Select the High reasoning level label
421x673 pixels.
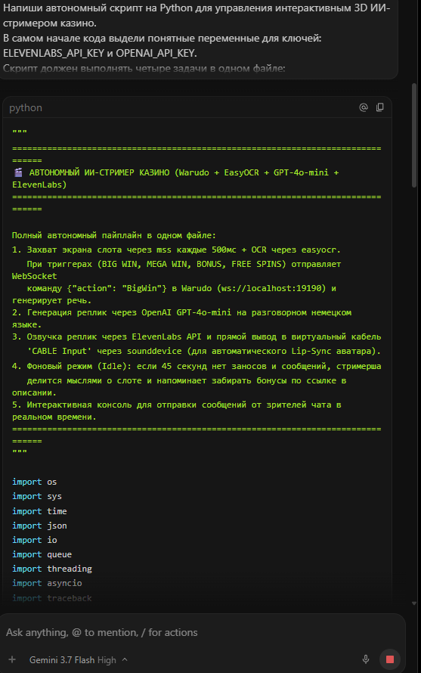click(107, 659)
